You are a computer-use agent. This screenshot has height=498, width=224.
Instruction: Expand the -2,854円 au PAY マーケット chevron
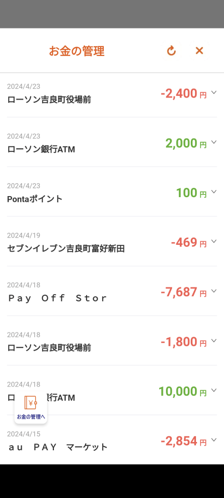tap(214, 440)
